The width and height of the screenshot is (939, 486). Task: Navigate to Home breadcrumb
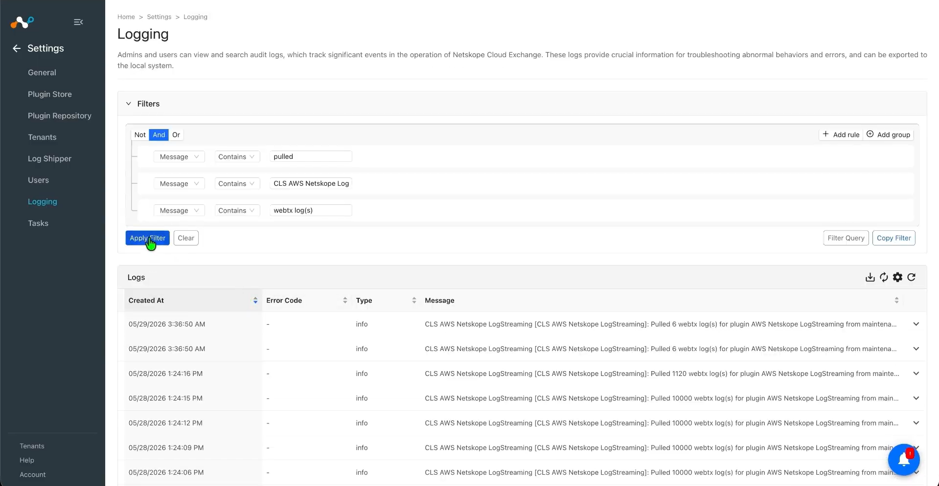pyautogui.click(x=126, y=17)
